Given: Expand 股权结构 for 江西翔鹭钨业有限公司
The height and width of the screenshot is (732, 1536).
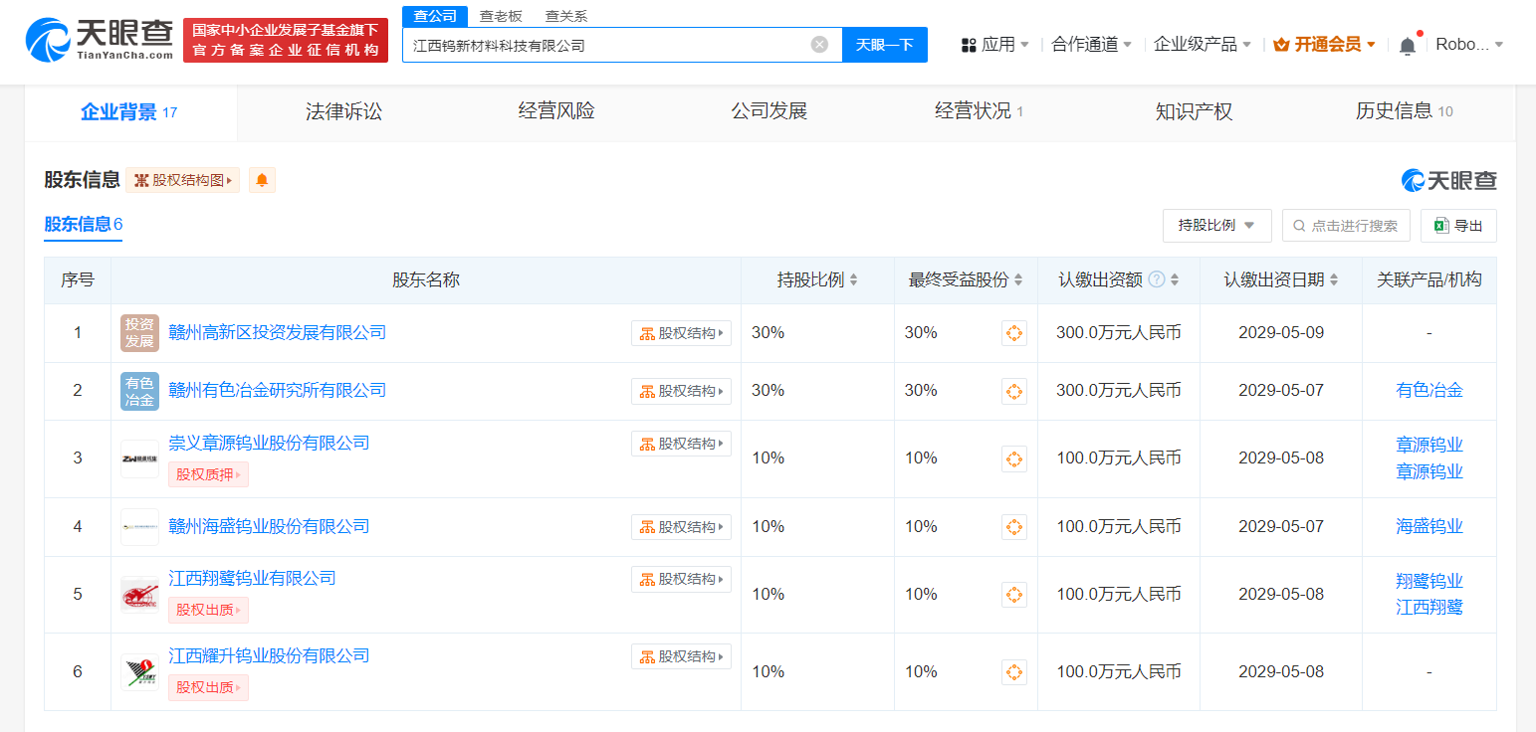Looking at the screenshot, I should tap(681, 579).
